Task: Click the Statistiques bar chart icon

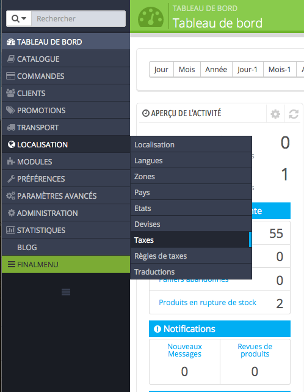Action: tap(10, 230)
